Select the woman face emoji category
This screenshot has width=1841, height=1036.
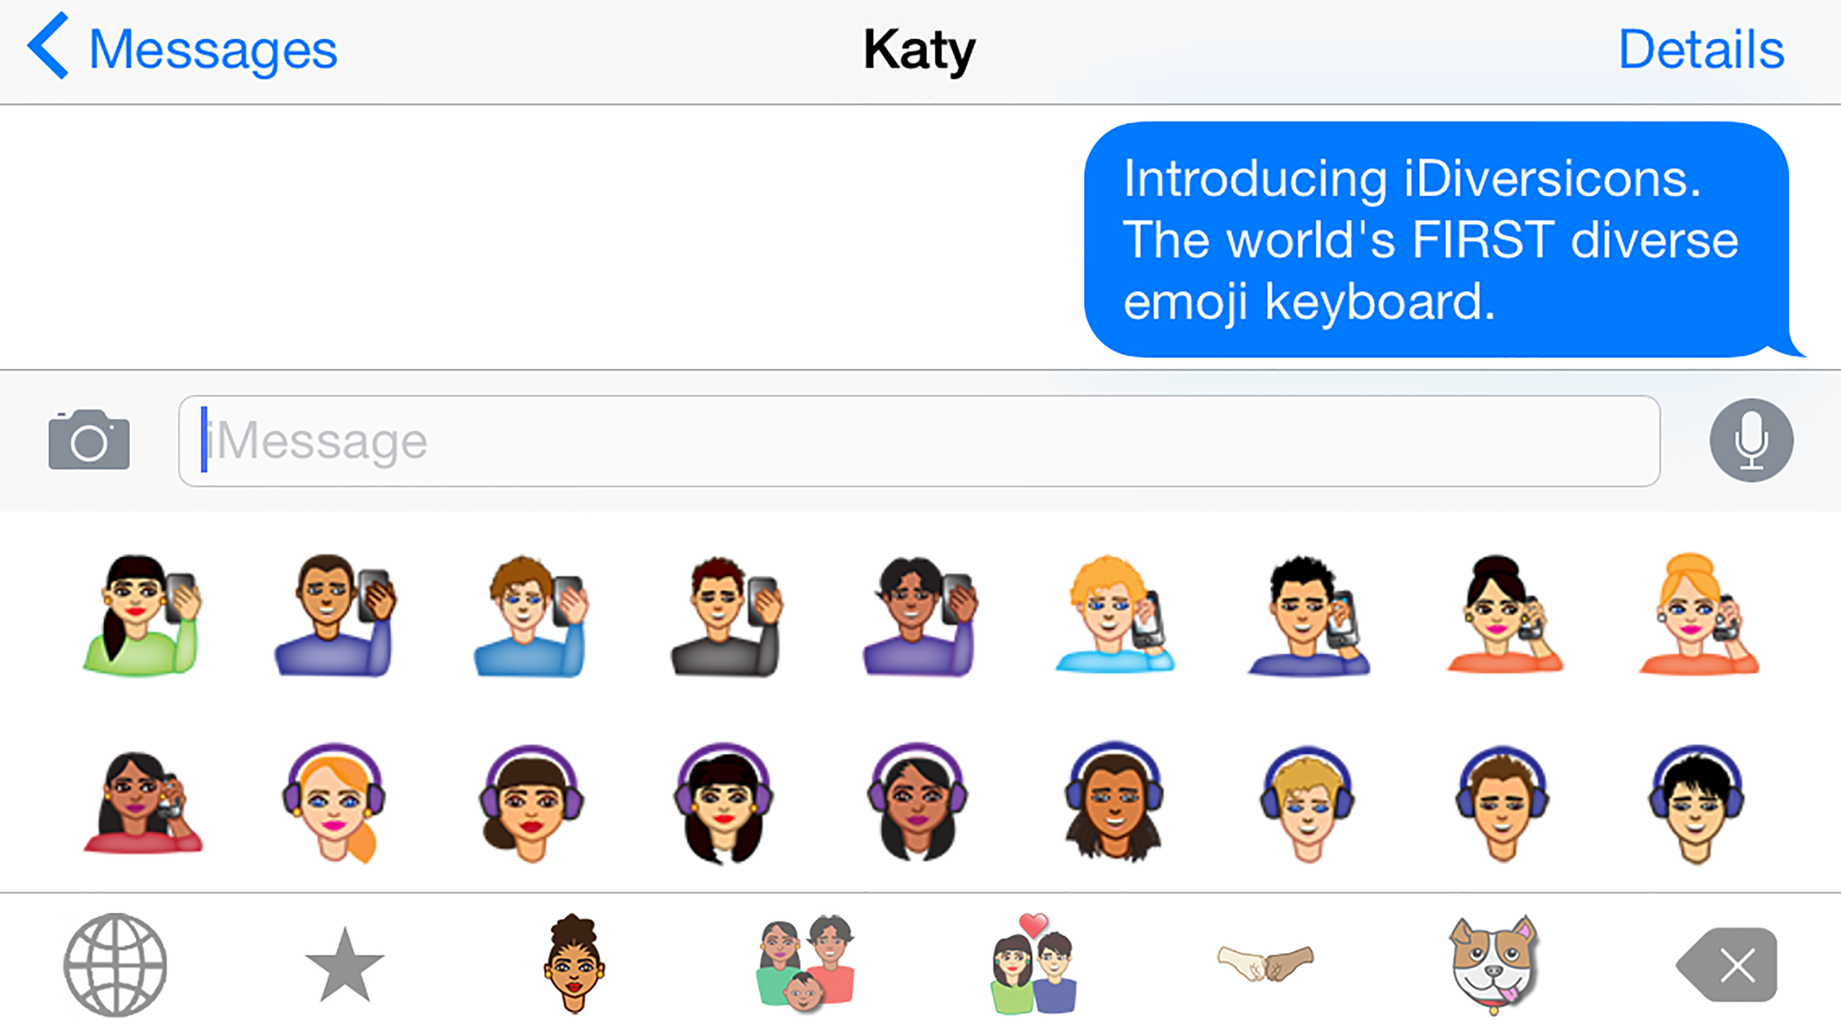pyautogui.click(x=574, y=963)
